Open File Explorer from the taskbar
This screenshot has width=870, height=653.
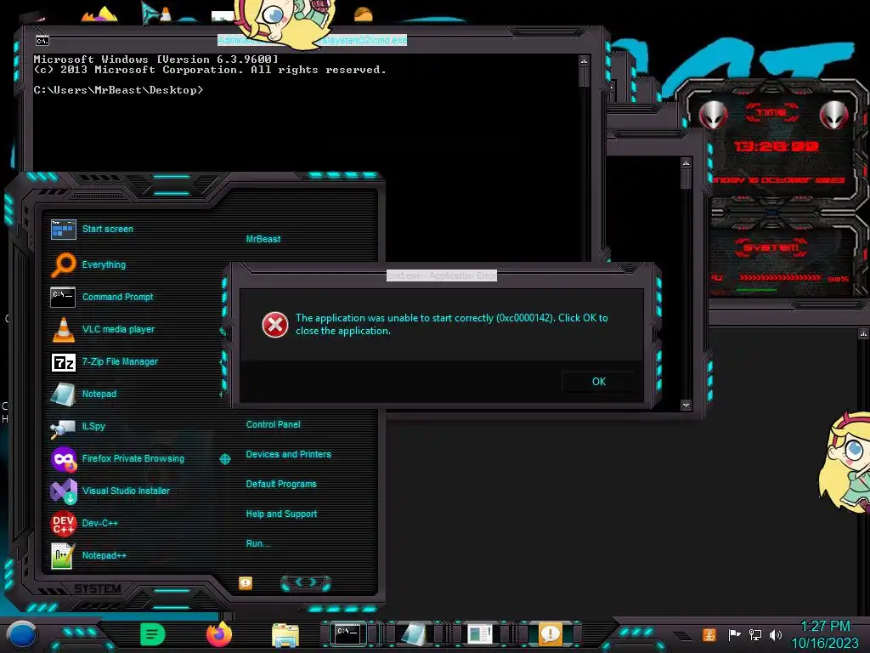[x=285, y=634]
